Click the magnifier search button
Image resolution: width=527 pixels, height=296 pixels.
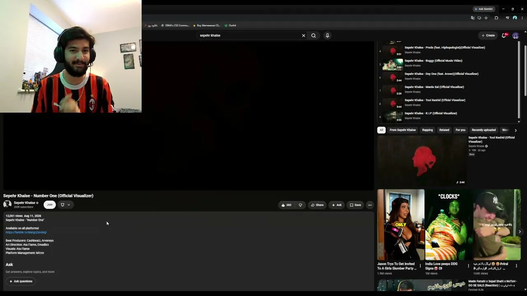313,35
